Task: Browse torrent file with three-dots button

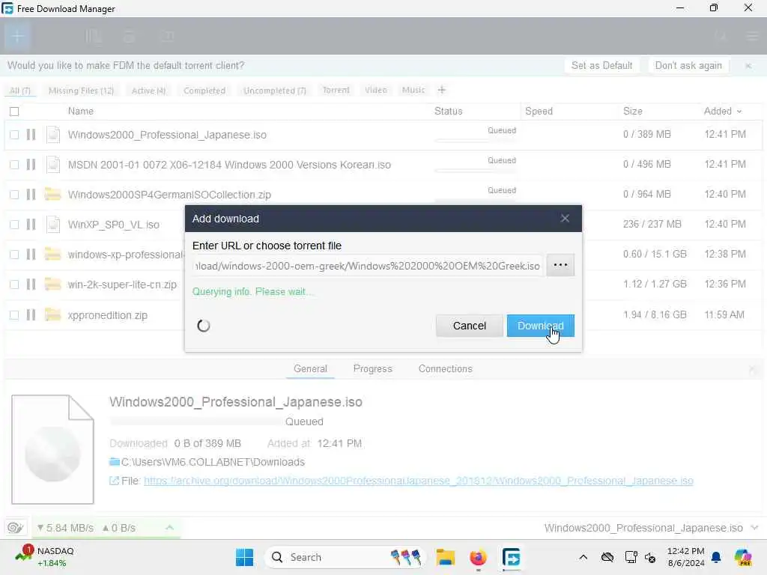Action: point(560,265)
